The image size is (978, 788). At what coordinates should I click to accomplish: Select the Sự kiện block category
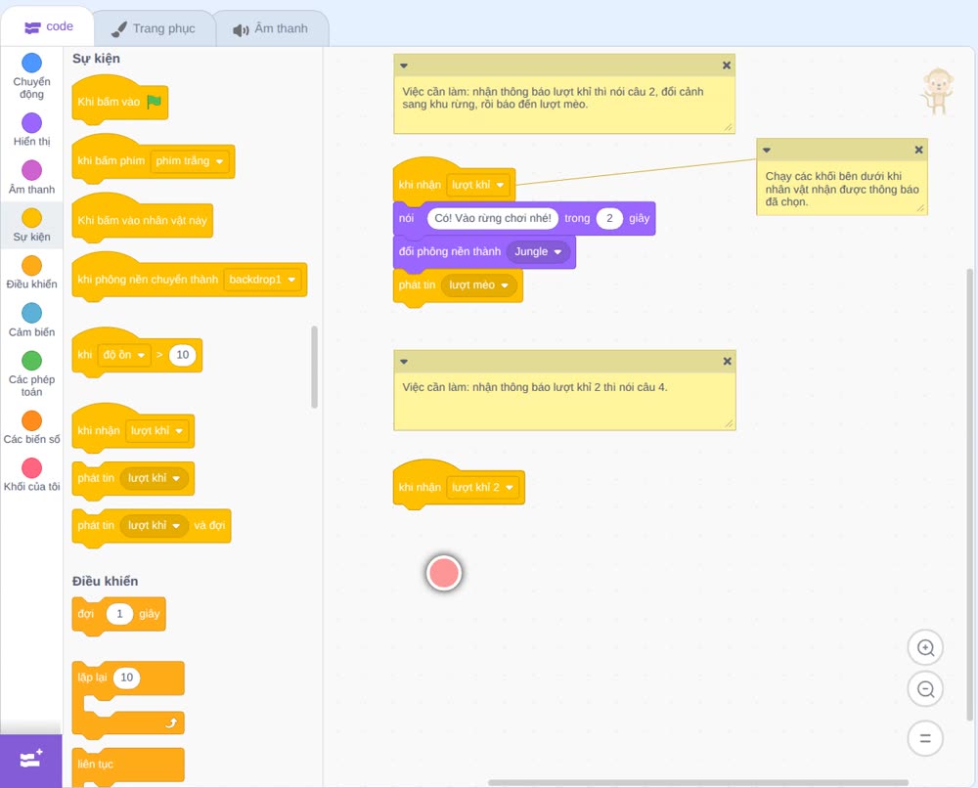point(31,225)
